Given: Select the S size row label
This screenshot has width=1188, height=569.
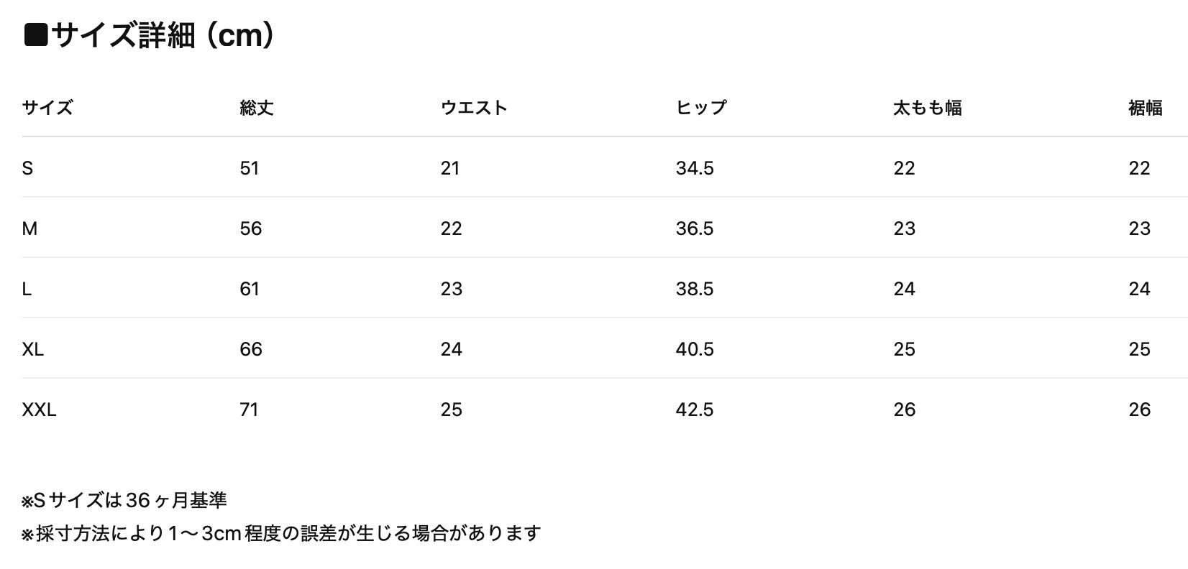Looking at the screenshot, I should (x=27, y=168).
